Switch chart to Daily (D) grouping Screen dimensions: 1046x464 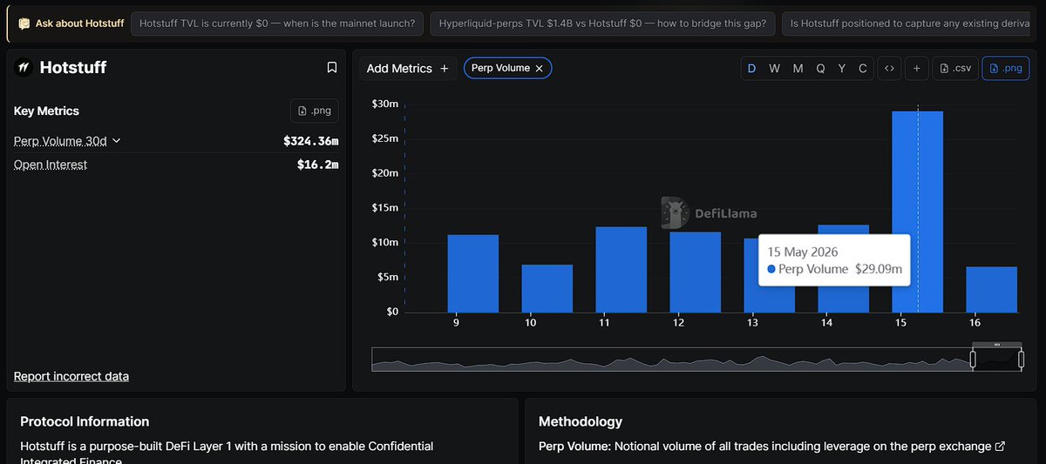[751, 68]
